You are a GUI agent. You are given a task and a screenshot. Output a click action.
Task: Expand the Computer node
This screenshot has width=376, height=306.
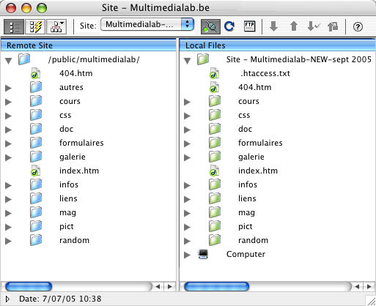click(x=187, y=255)
